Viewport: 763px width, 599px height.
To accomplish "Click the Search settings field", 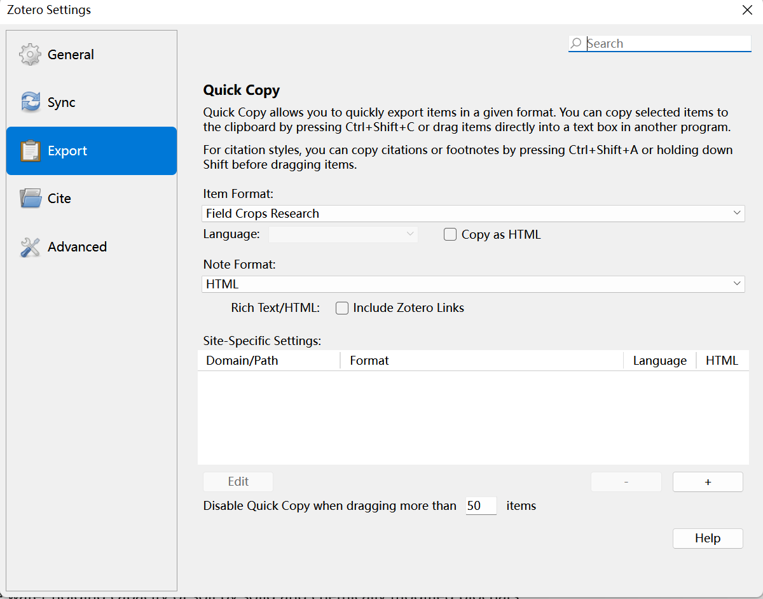I will [x=666, y=43].
